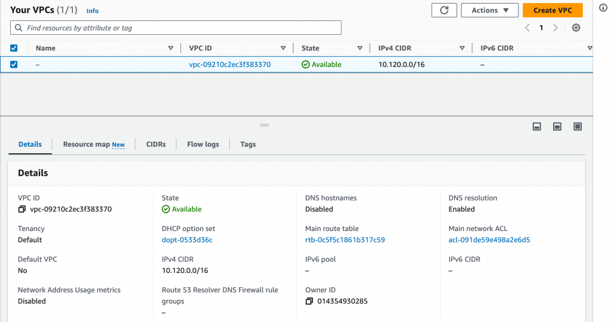Go to next page arrow
The height and width of the screenshot is (322, 613).
555,28
